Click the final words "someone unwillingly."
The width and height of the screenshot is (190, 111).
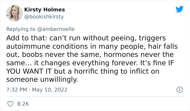click(42, 80)
